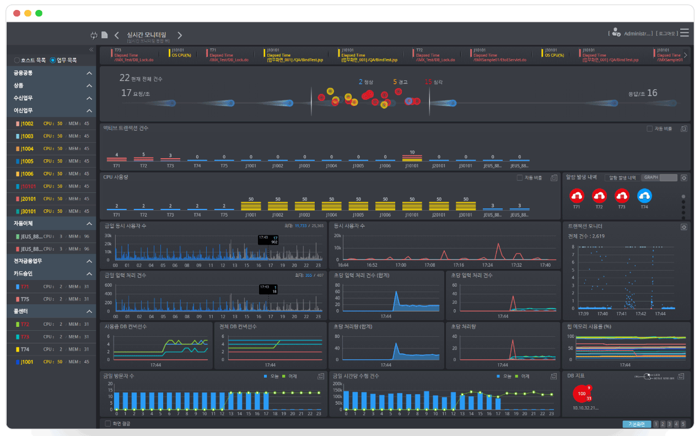Open the hamburger menu at top right

685,33
